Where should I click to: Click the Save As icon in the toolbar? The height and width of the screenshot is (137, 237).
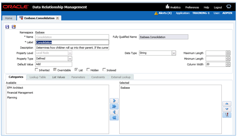pyautogui.click(x=14, y=27)
